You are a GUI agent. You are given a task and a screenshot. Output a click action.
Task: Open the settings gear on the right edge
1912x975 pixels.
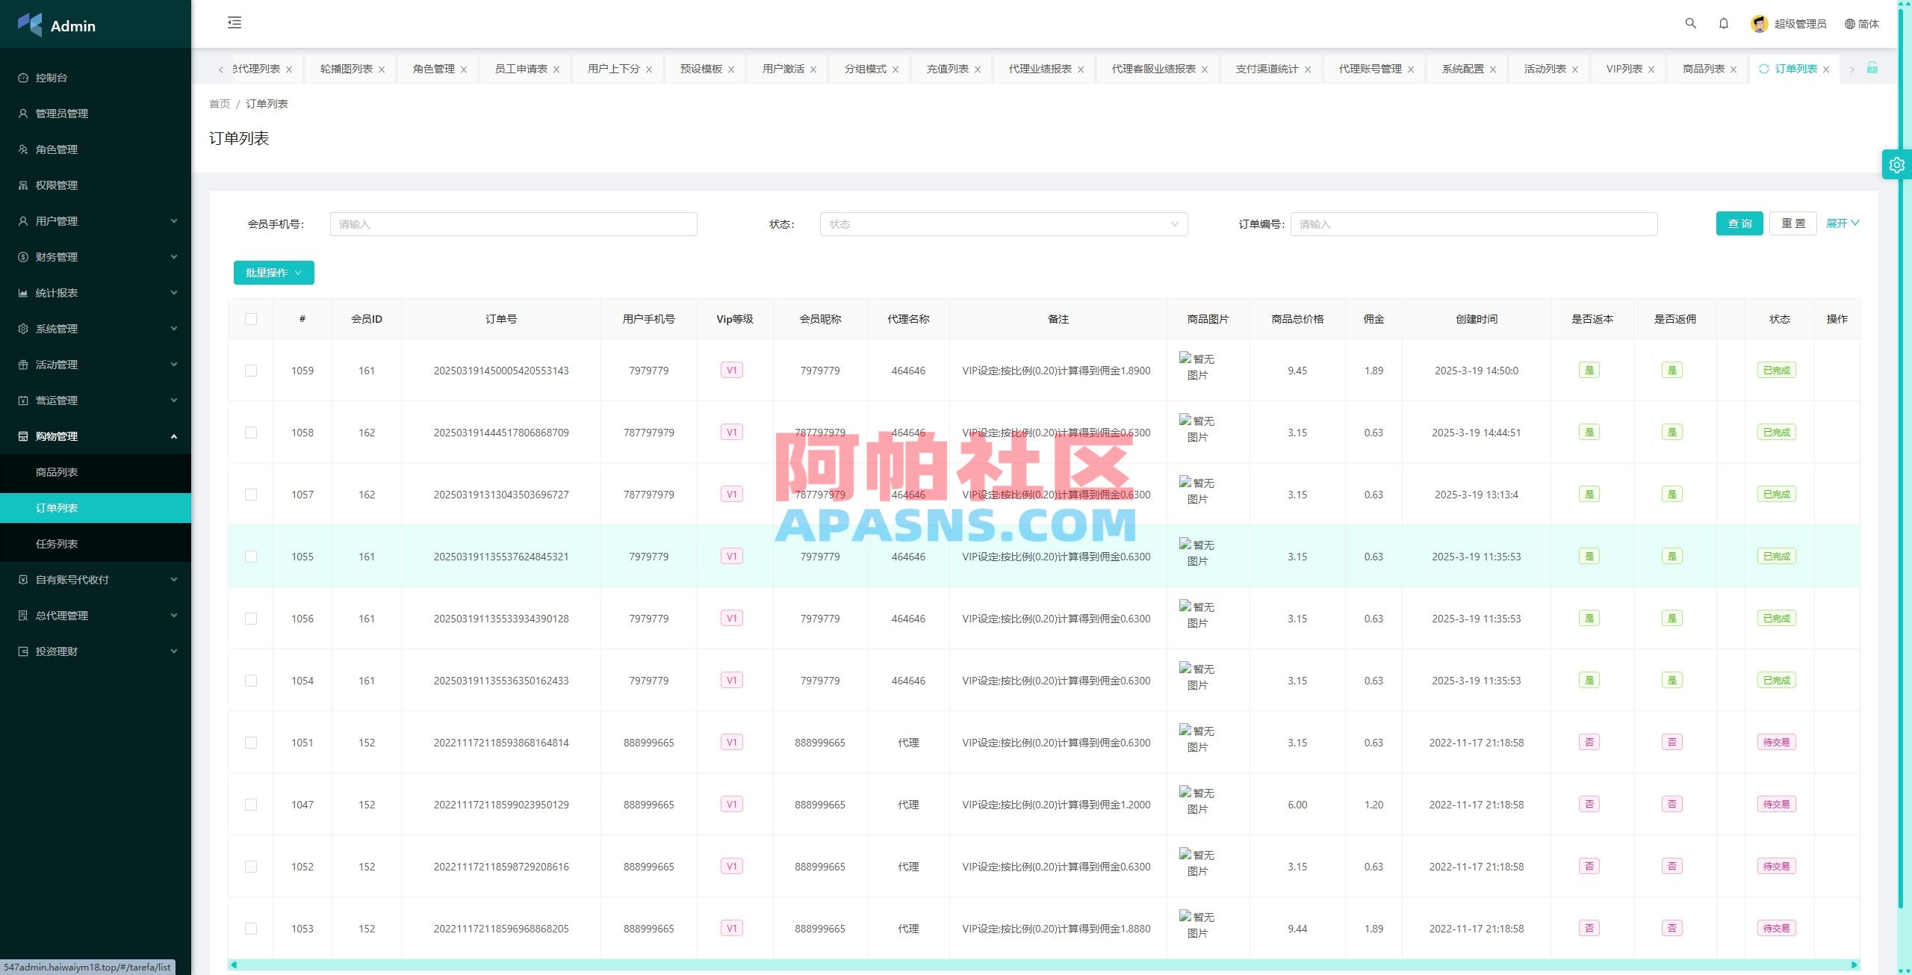click(x=1897, y=164)
